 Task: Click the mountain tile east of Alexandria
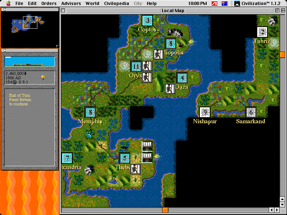point(89,169)
